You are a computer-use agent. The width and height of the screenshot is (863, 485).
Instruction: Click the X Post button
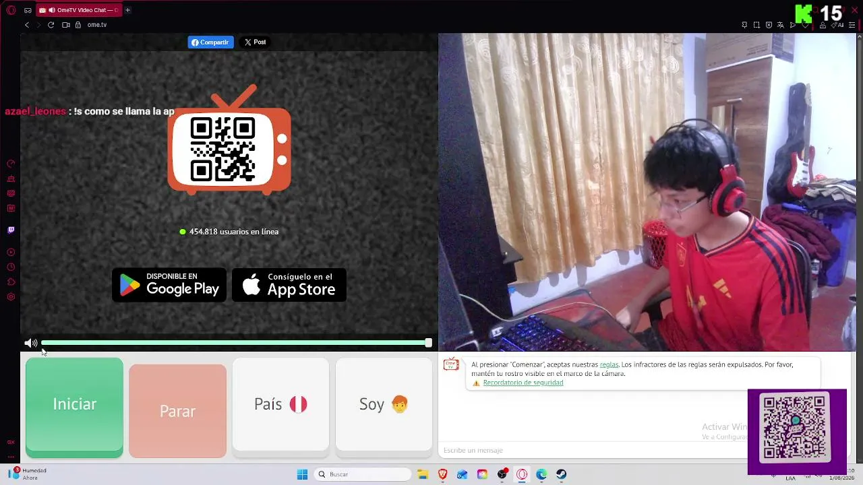pyautogui.click(x=255, y=42)
